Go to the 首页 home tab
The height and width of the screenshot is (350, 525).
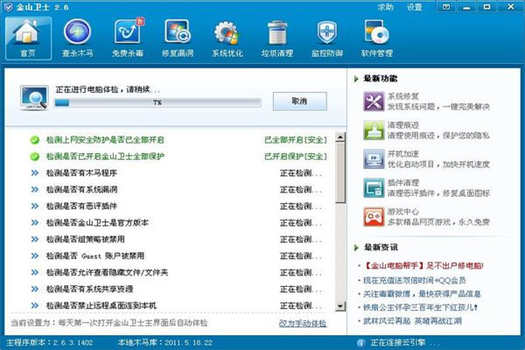pos(29,38)
